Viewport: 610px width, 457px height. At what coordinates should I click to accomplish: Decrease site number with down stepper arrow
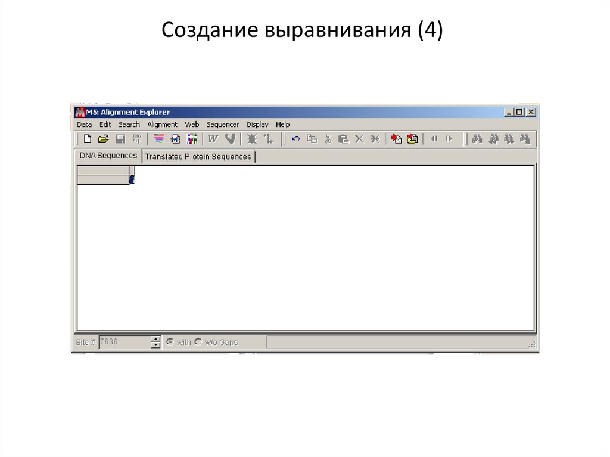click(155, 345)
